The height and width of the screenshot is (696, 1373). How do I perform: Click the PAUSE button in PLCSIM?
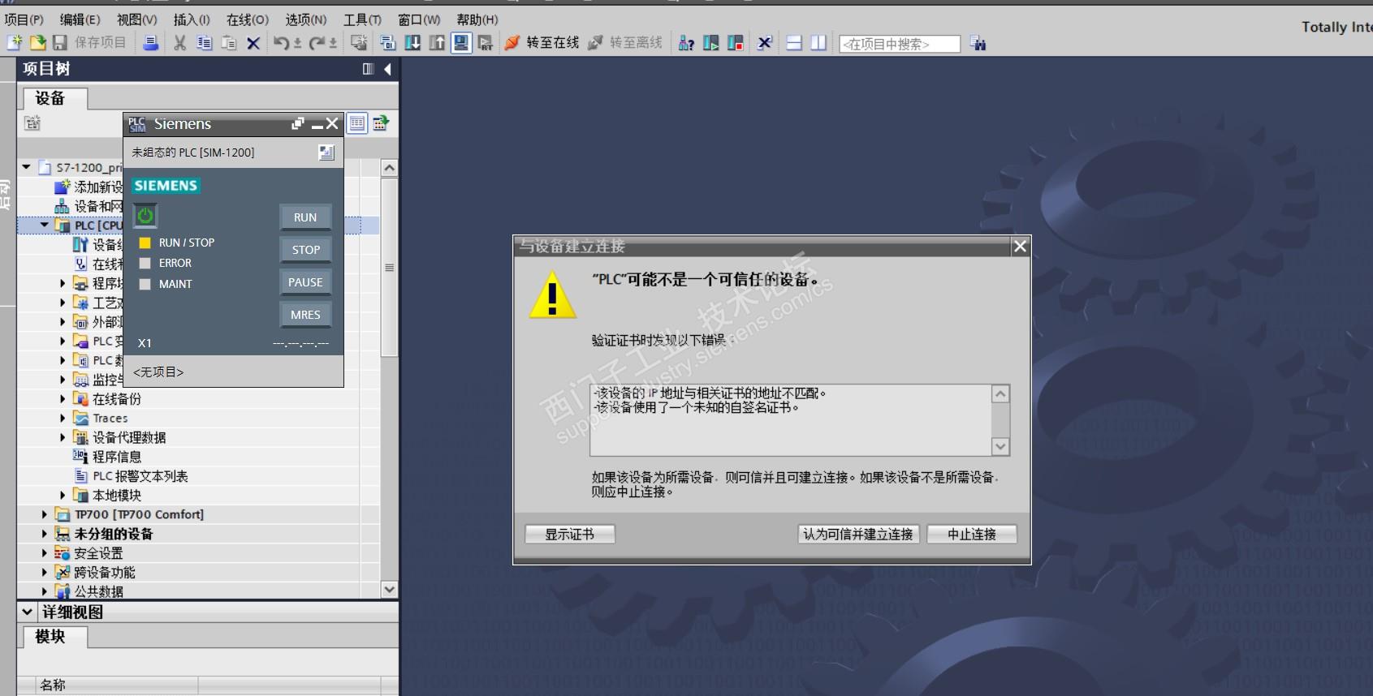coord(305,282)
